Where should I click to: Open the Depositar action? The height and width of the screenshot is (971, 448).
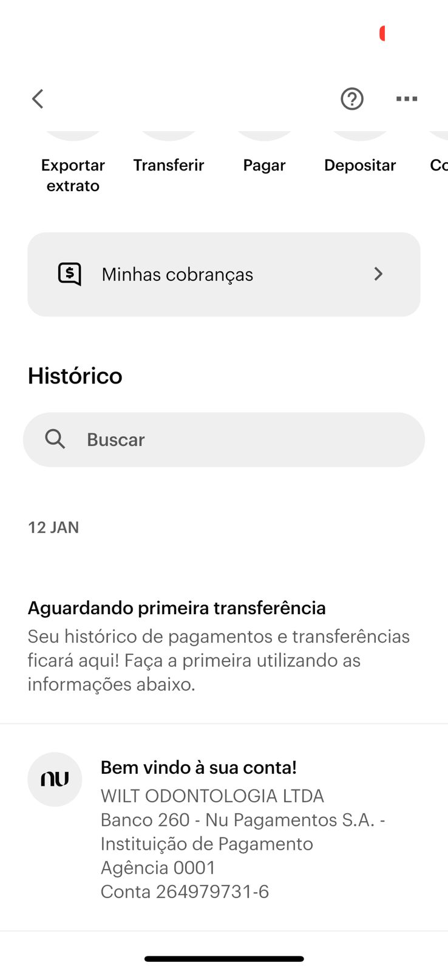(360, 164)
